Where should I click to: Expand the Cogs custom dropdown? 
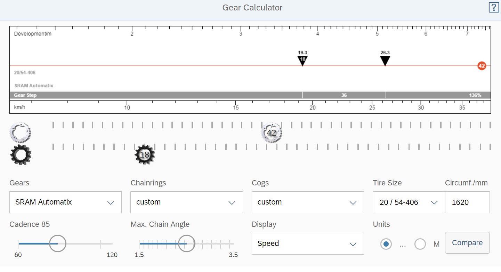[307, 202]
